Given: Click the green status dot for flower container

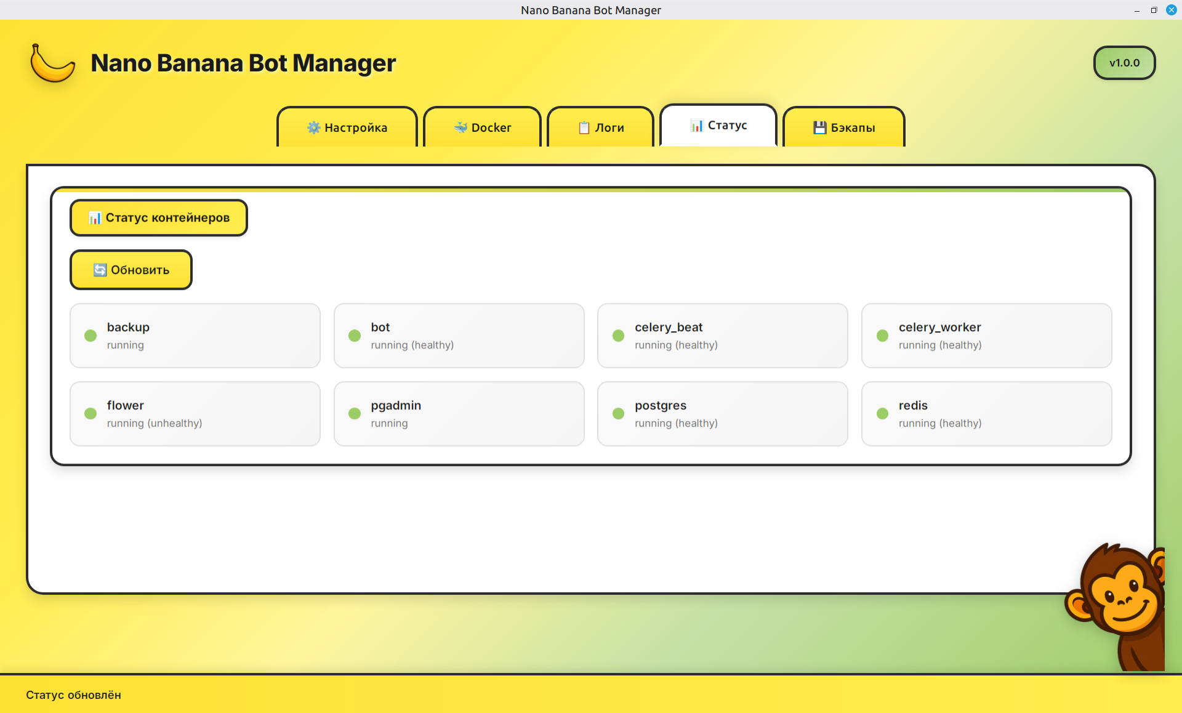Looking at the screenshot, I should click(91, 414).
